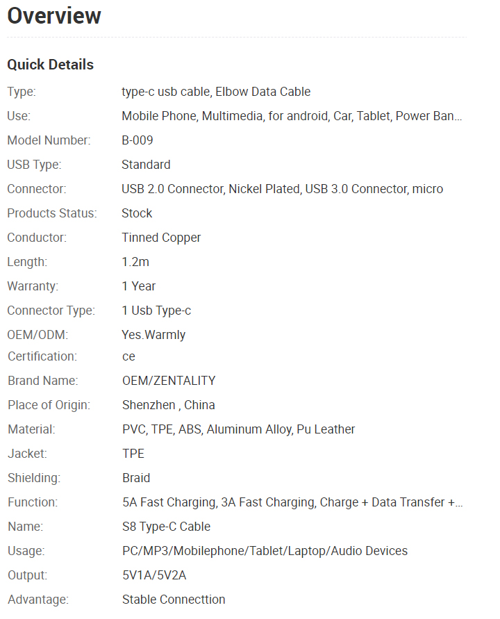The width and height of the screenshot is (500, 619).
Task: Click the Brand Name OEM/ZENTALITY
Action: point(169,381)
